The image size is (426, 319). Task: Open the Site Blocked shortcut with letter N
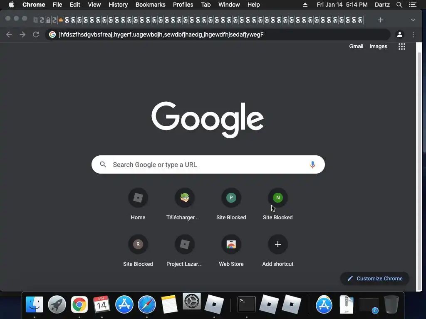pyautogui.click(x=277, y=204)
